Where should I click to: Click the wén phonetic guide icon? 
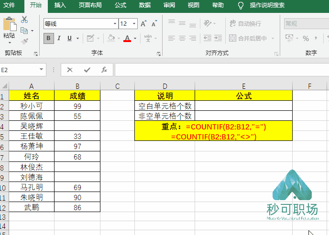pyautogui.click(x=148, y=38)
